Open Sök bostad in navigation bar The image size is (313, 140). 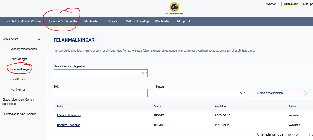[x=163, y=21]
